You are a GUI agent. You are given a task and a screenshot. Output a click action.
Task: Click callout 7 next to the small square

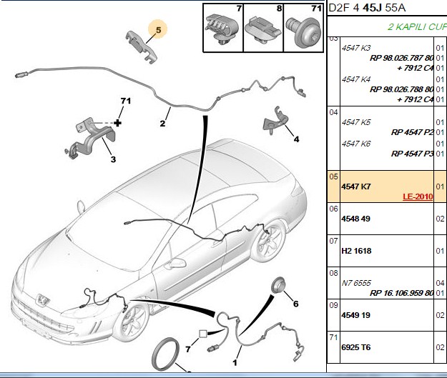188,349
